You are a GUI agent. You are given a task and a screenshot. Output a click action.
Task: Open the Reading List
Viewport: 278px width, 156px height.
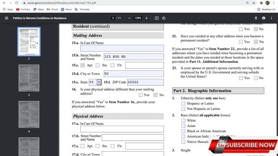tap(266, 10)
